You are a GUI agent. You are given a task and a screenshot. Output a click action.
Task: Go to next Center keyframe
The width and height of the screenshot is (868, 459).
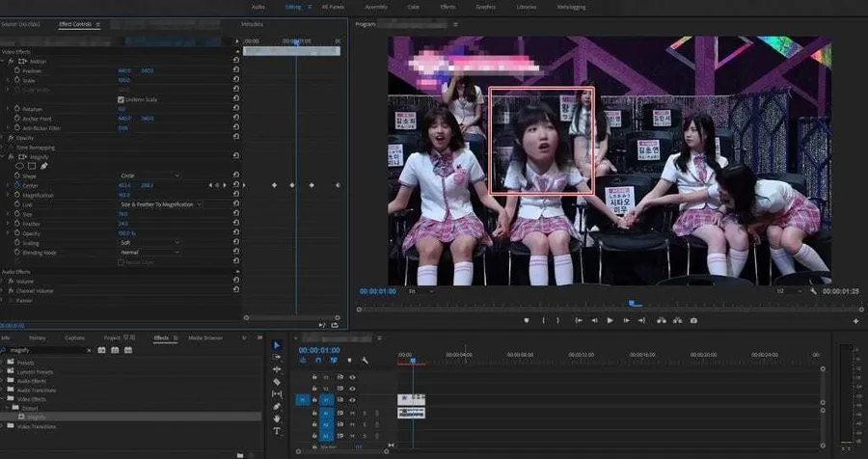click(x=224, y=185)
